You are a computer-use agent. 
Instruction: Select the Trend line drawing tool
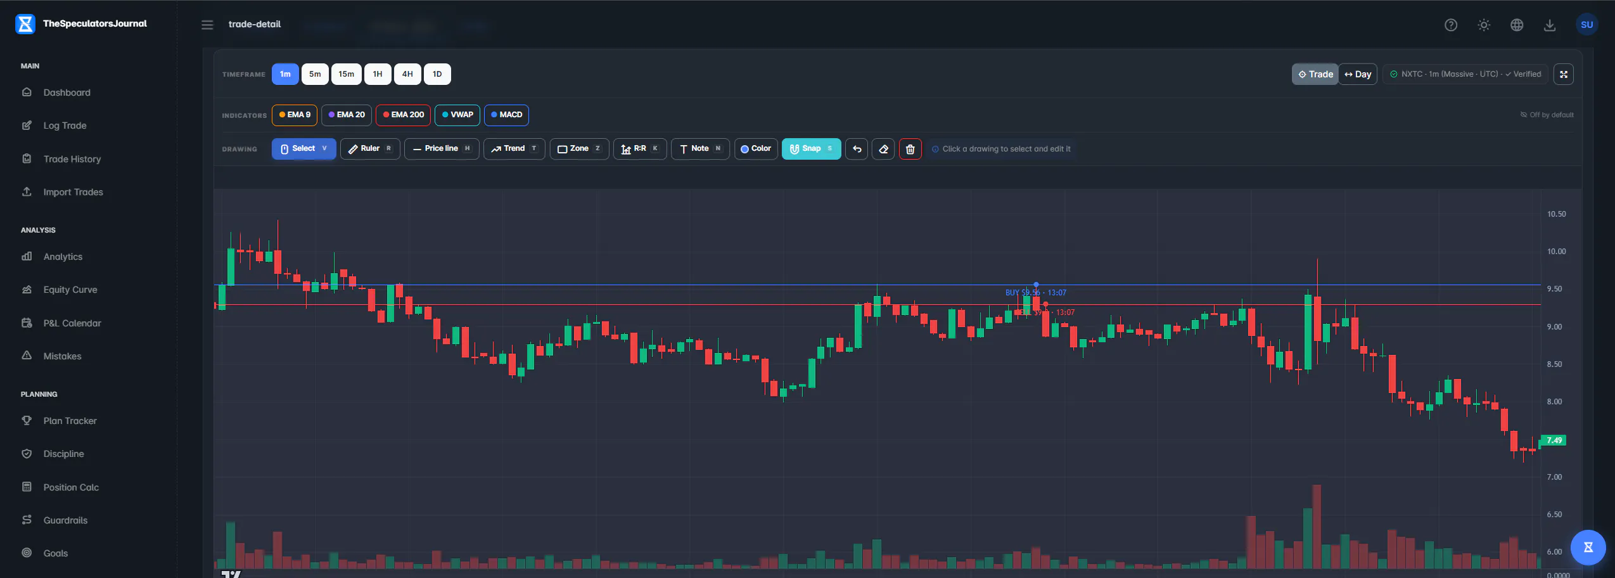coord(514,149)
